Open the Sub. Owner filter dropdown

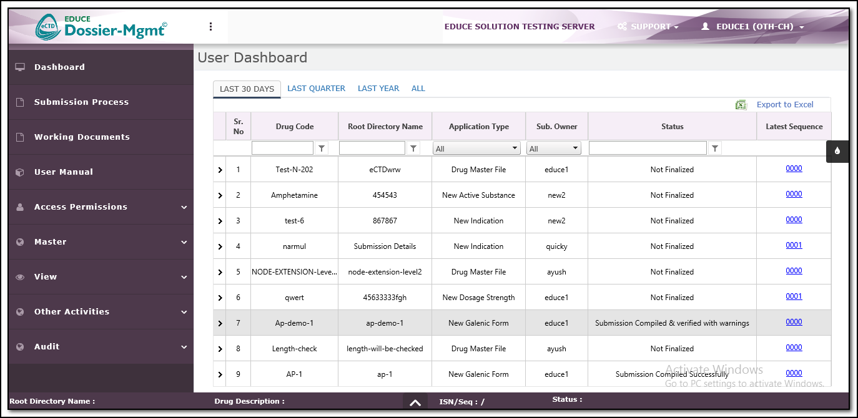click(554, 148)
